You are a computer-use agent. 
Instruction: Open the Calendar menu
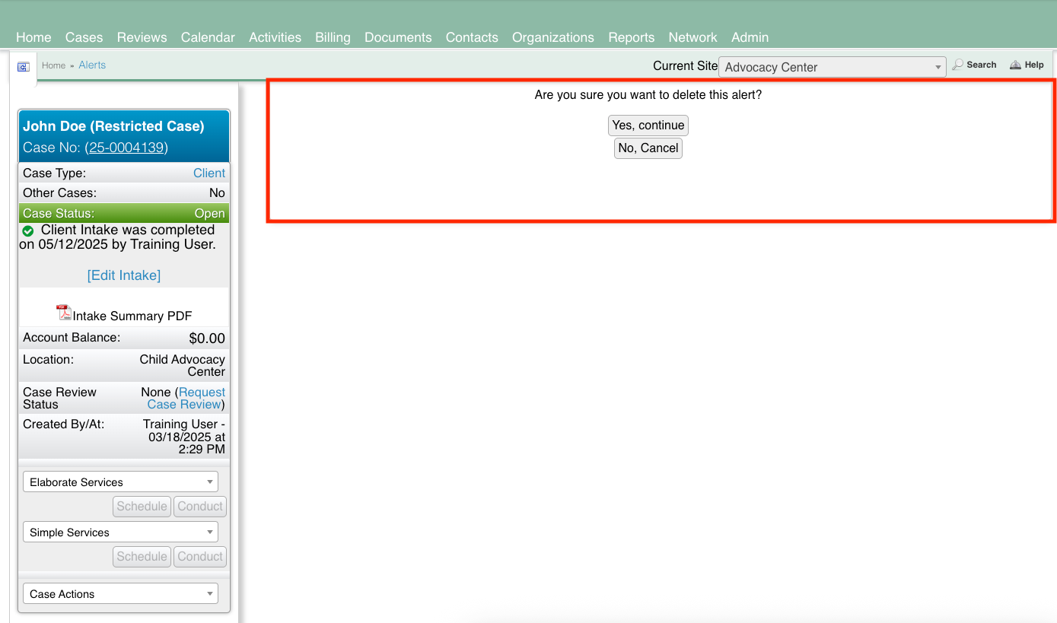[208, 37]
